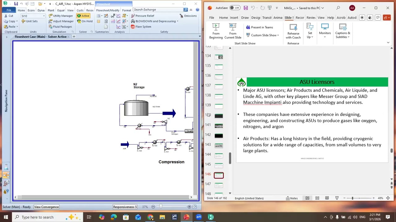Open Monitors dropdown in PowerPoint

[x=325, y=31]
